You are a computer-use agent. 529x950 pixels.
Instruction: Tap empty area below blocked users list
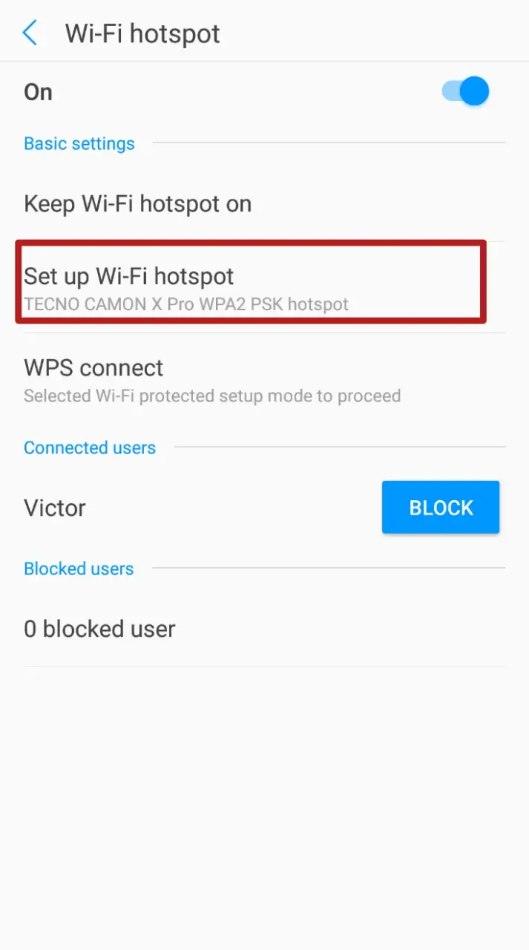pyautogui.click(x=264, y=807)
